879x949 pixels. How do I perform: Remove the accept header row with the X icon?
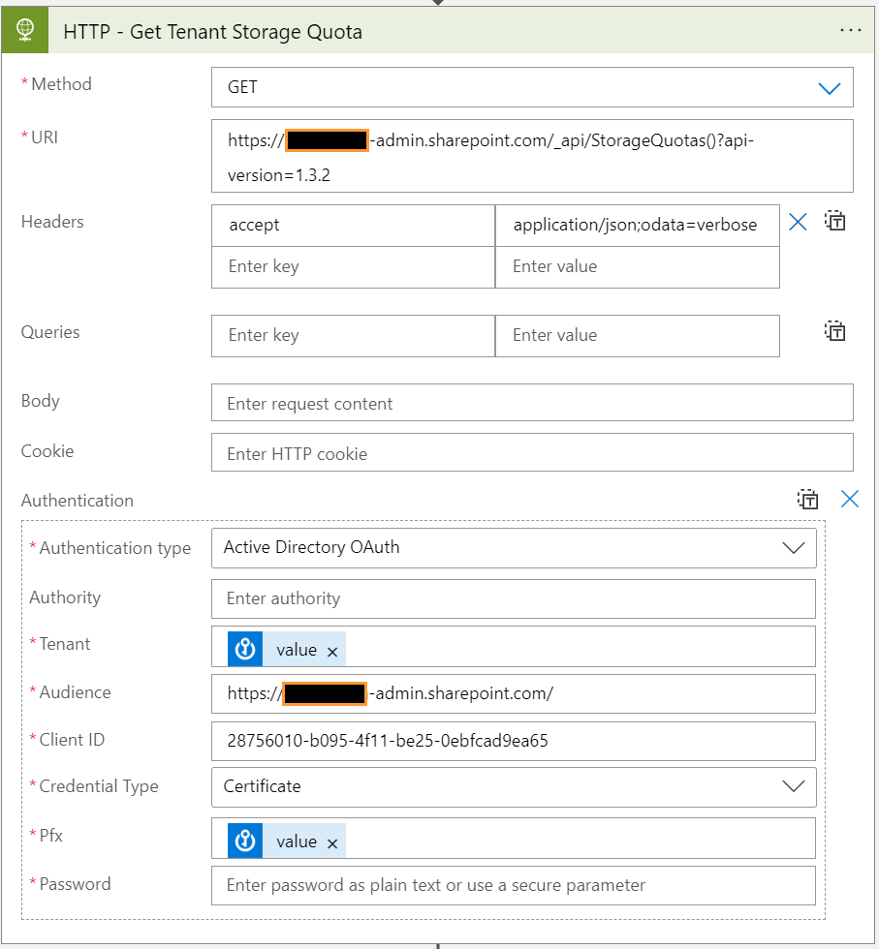click(798, 222)
